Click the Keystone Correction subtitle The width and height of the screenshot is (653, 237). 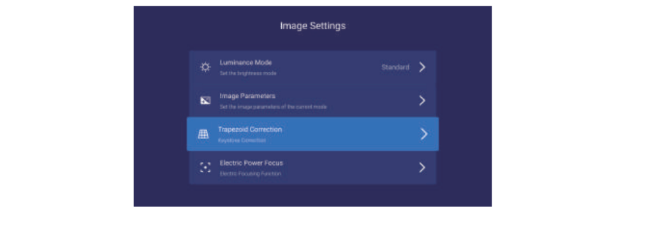pyautogui.click(x=242, y=140)
